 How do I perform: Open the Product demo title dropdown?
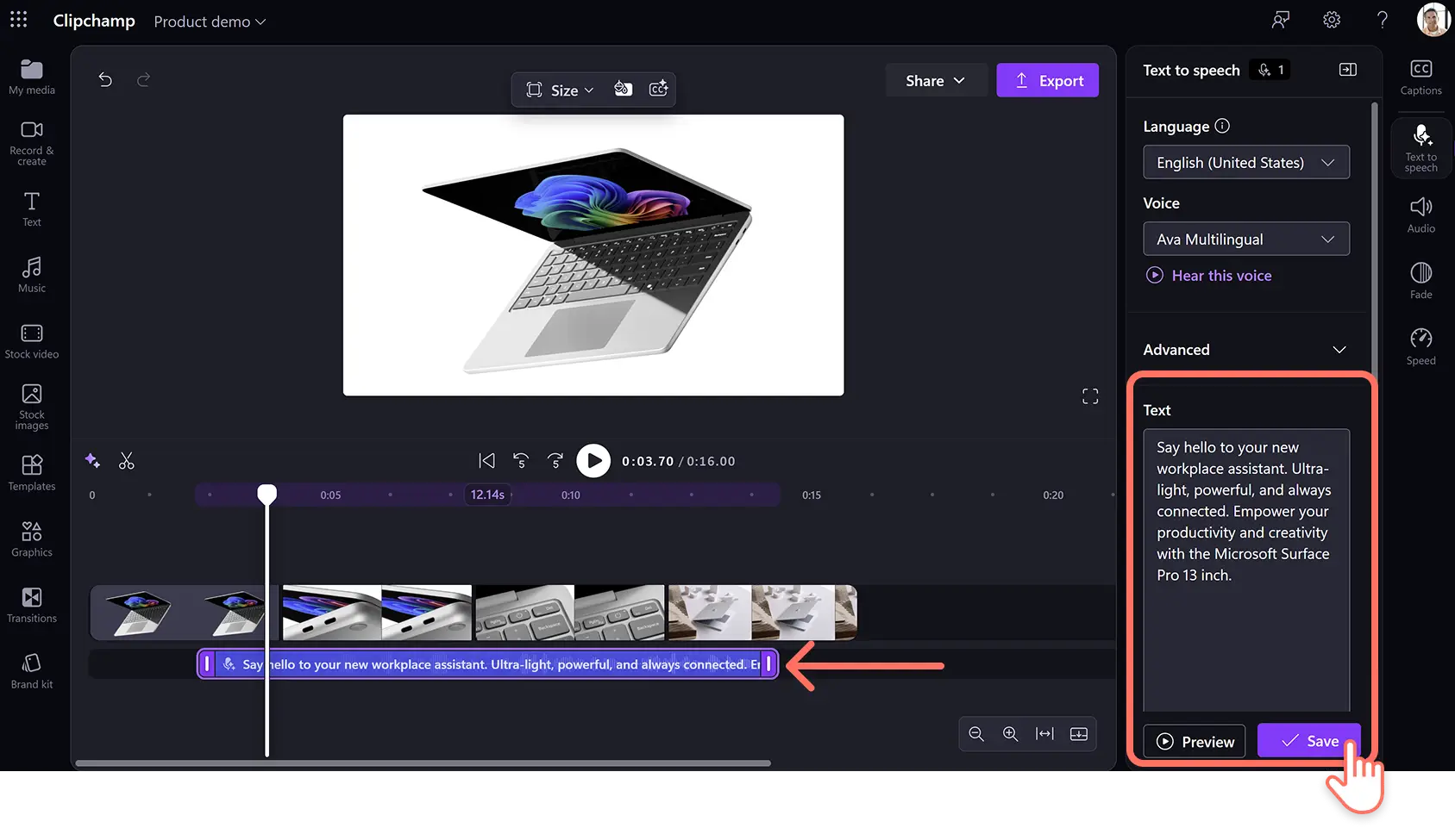(x=210, y=22)
